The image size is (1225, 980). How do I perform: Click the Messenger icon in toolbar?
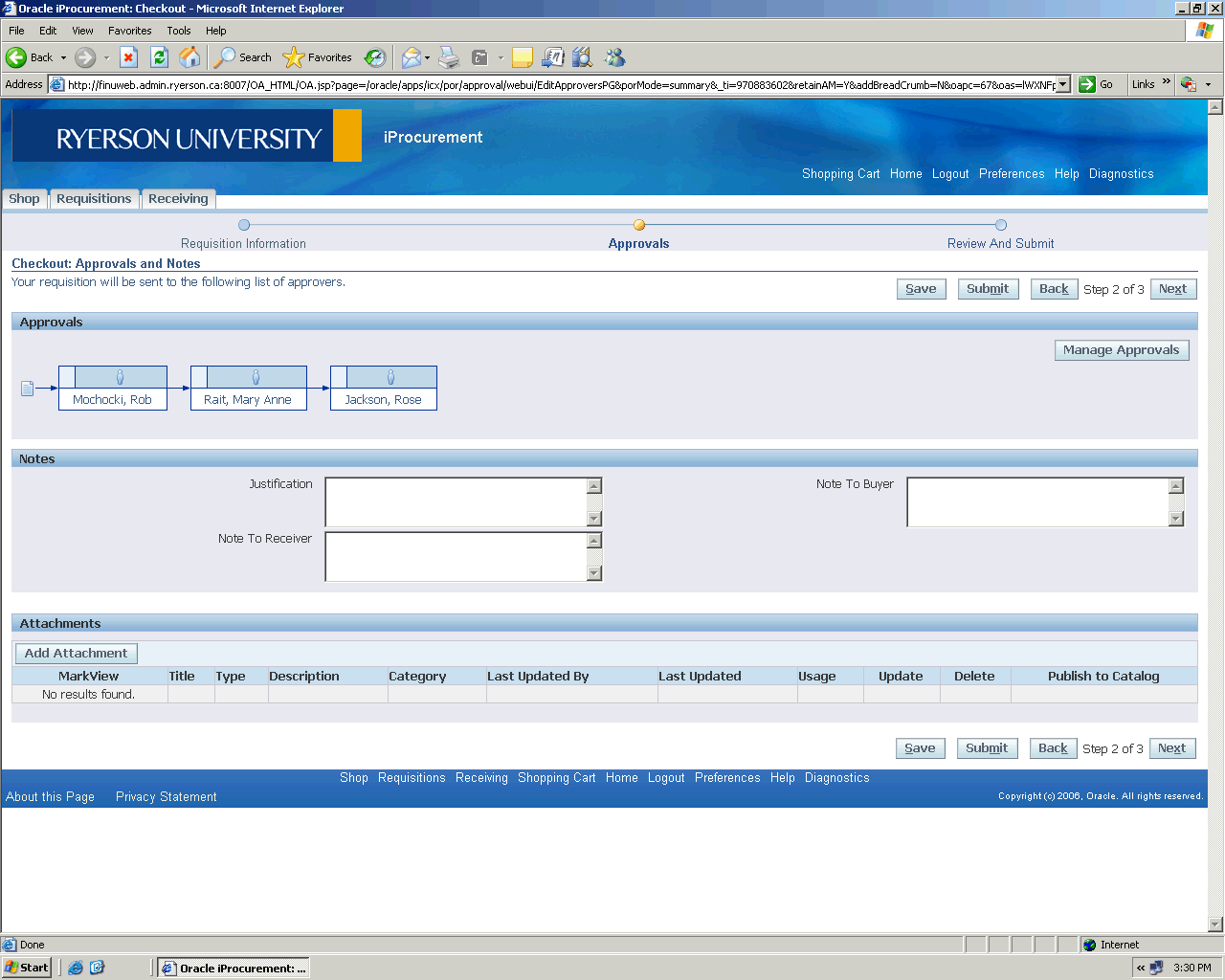coord(614,57)
